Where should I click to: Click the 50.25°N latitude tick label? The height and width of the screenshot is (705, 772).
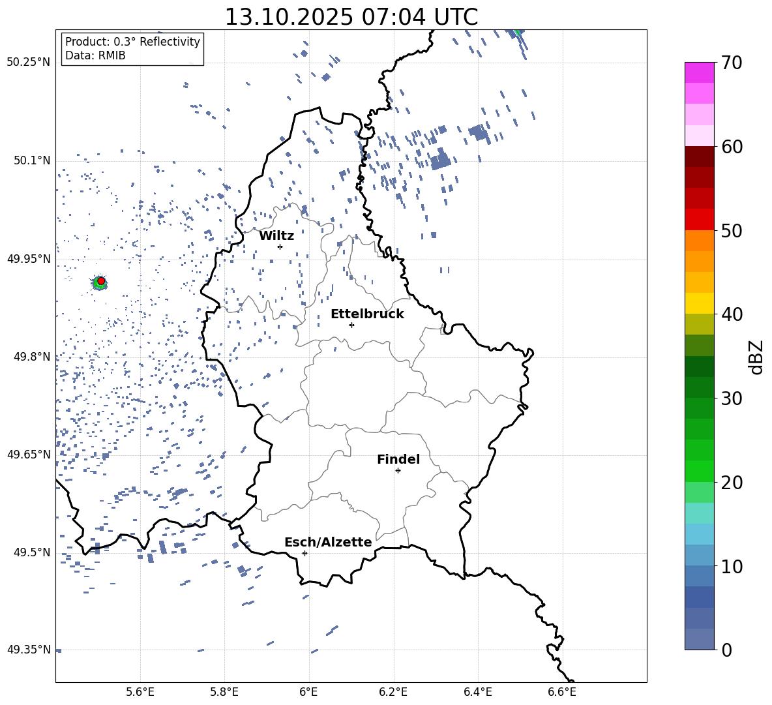point(29,63)
